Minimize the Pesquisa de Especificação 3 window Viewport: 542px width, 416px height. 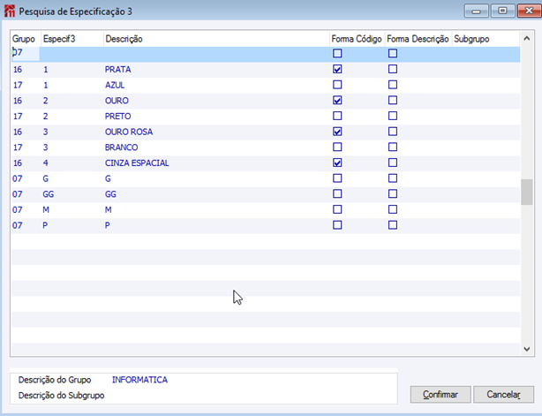(476, 11)
